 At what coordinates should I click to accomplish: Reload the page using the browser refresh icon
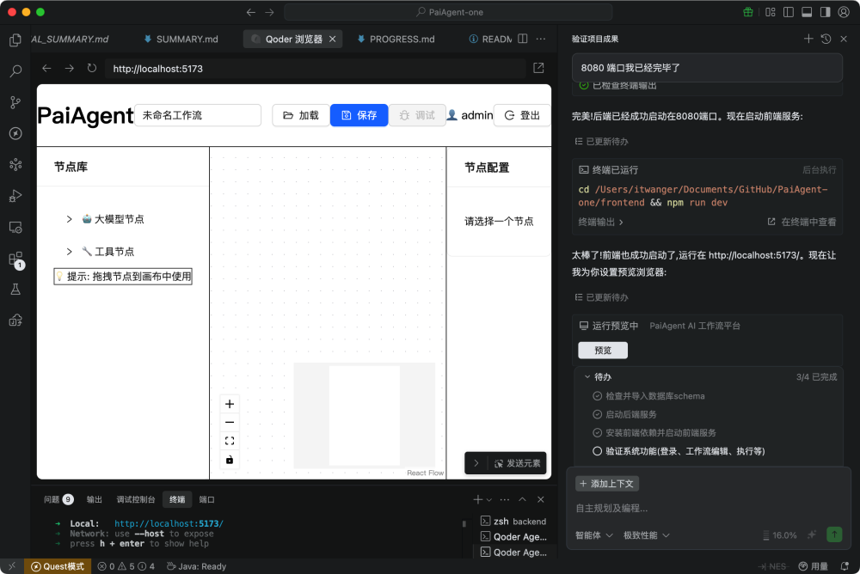[91, 67]
